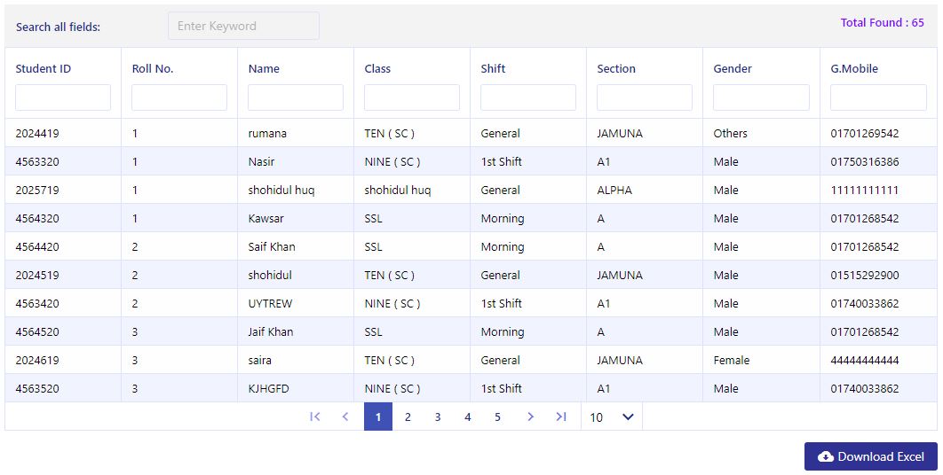
Task: Click Student ID column filter box
Action: pyautogui.click(x=63, y=97)
